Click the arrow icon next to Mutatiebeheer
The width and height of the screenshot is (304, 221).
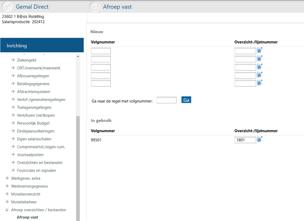(x=7, y=202)
